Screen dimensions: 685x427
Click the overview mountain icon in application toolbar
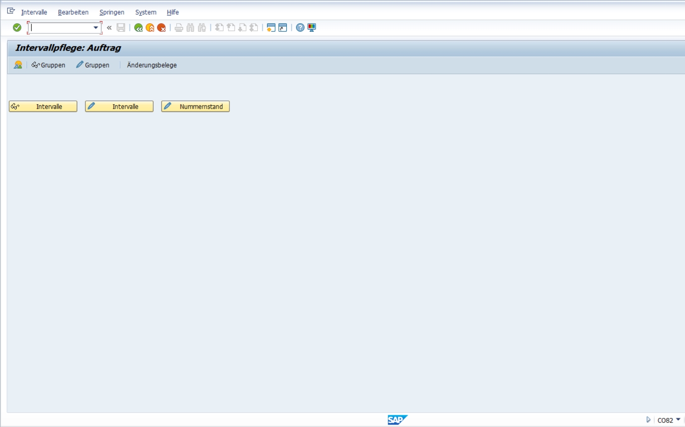[x=18, y=65]
